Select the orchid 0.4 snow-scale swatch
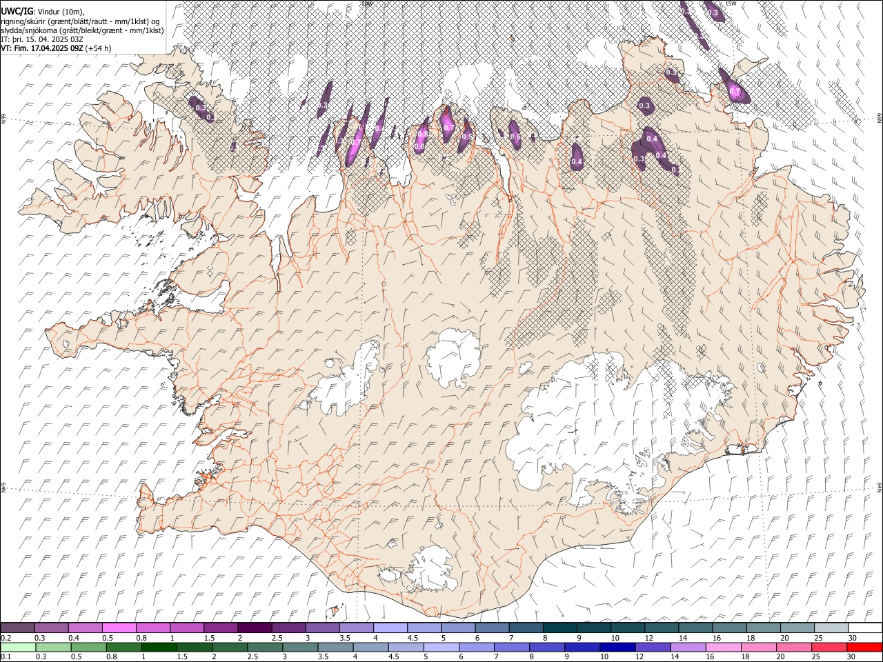Image resolution: width=883 pixels, height=662 pixels. click(x=85, y=628)
